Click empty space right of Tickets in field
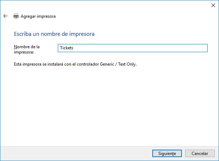Image resolution: width=219 pixels, height=161 pixels. pos(143,48)
